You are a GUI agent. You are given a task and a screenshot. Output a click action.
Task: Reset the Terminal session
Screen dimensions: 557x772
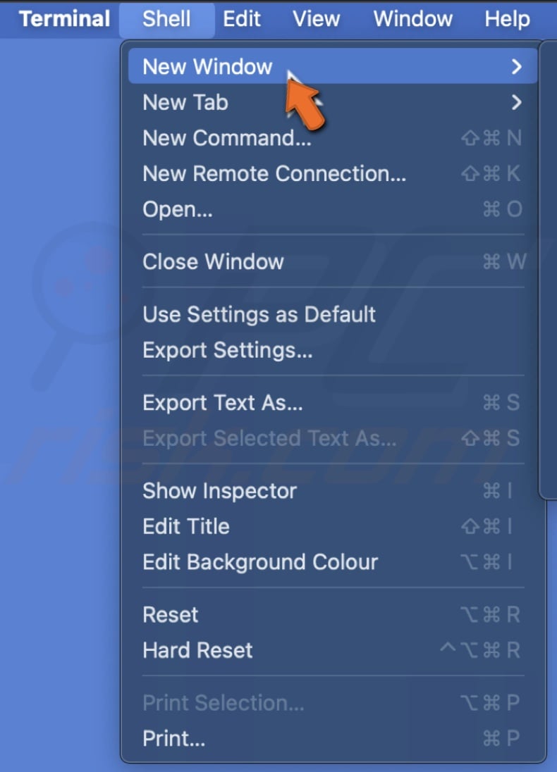click(x=170, y=615)
